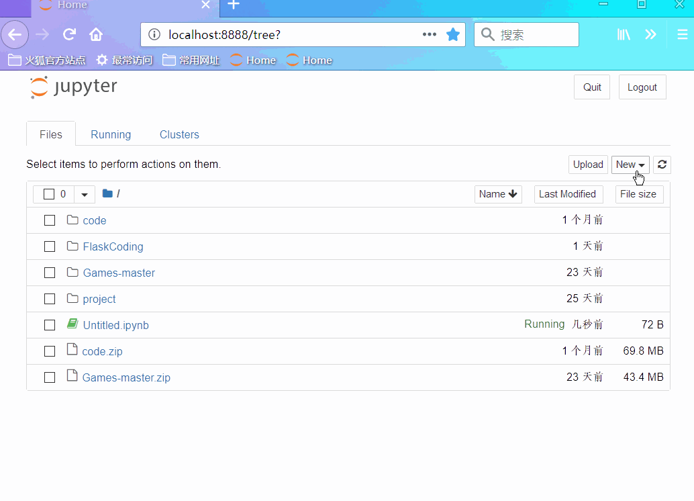Click the code folder icon
The image size is (694, 501).
72,220
